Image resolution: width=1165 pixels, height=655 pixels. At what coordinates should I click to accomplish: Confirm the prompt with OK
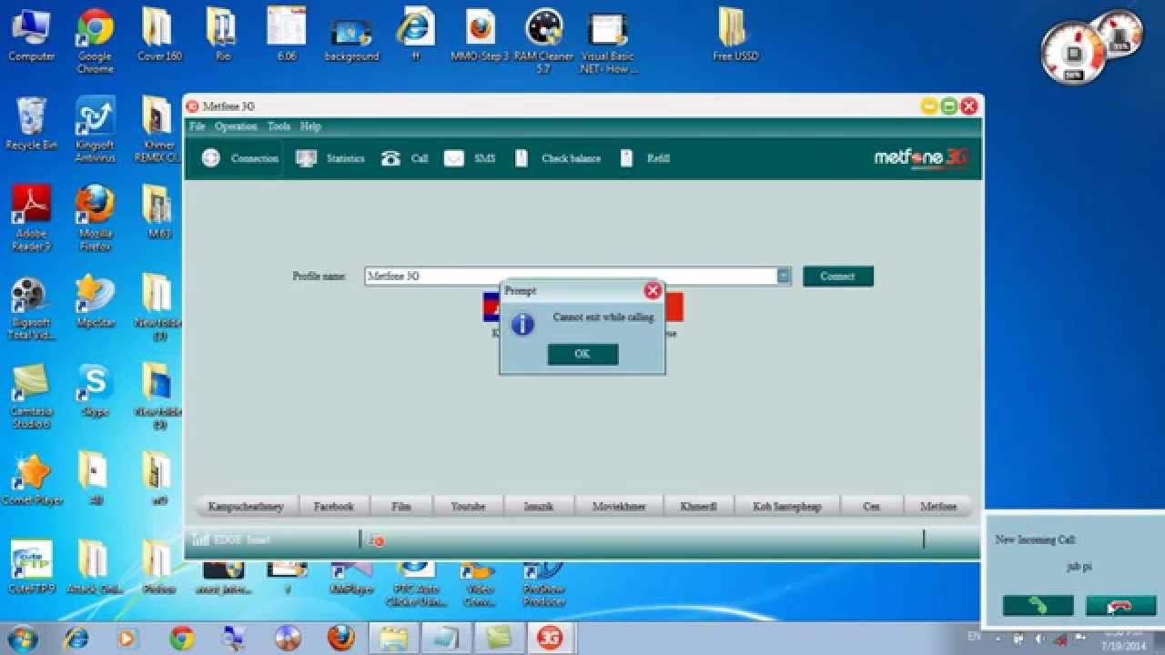[x=582, y=354]
